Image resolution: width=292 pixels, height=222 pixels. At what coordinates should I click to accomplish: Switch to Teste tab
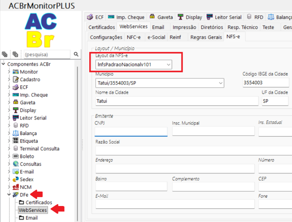coord(268,27)
